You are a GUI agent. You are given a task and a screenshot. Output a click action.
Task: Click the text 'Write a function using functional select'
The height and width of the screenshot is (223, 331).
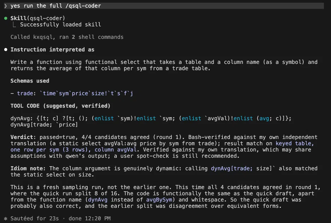pyautogui.click(x=75, y=62)
